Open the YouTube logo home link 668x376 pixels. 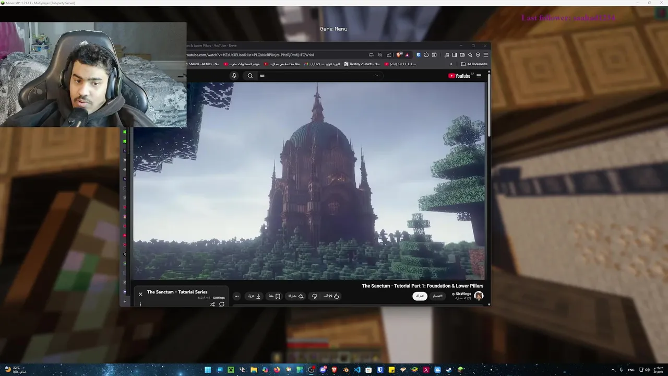(x=459, y=76)
